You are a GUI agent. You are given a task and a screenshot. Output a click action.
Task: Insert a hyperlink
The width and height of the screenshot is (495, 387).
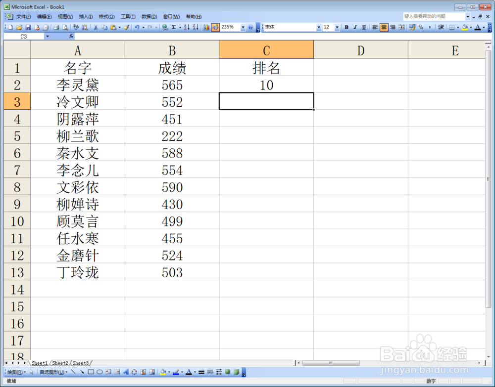point(165,27)
